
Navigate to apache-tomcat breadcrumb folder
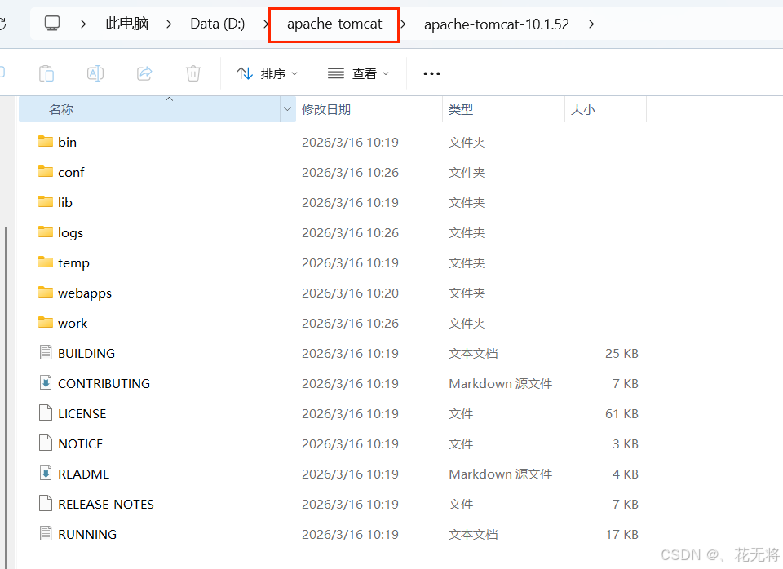[334, 24]
